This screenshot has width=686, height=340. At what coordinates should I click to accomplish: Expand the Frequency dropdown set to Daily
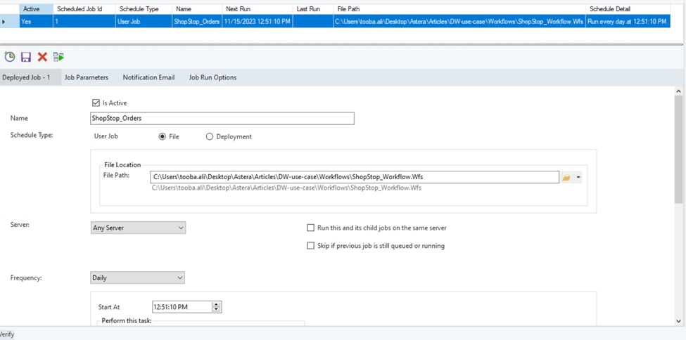[x=137, y=277]
